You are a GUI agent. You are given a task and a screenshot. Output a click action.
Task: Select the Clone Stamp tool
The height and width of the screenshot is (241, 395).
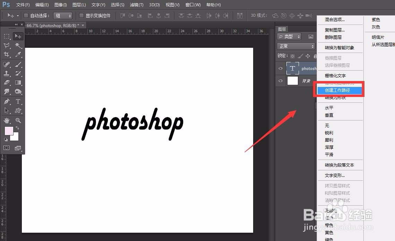(x=7, y=73)
